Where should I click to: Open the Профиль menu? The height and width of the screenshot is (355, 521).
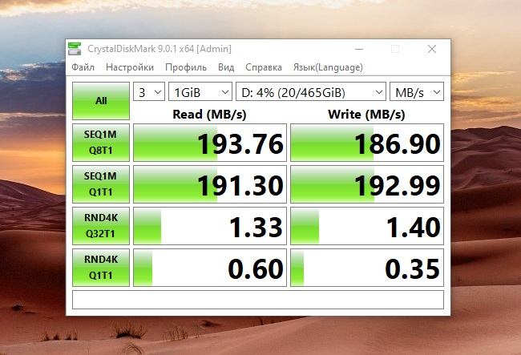186,67
